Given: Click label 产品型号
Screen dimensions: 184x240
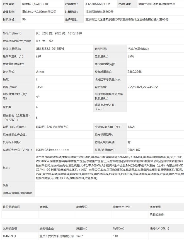Looking at the screenshot, I should [x=71, y=4].
